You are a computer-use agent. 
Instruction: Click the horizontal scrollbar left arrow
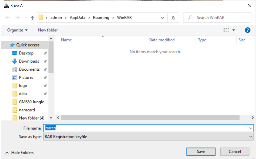point(58,118)
